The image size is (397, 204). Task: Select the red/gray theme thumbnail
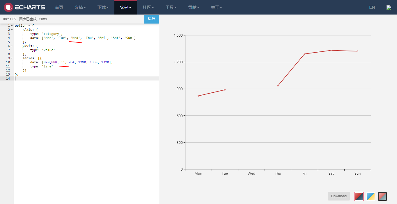pos(382,196)
